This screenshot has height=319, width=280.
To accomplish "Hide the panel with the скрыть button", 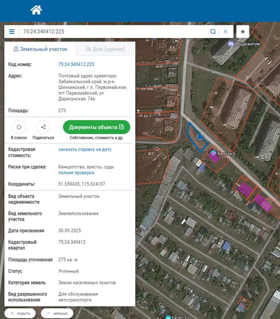I will pyautogui.click(x=20, y=313).
